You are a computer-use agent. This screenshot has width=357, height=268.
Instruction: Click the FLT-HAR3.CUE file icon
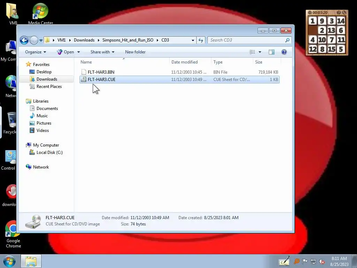click(x=84, y=79)
